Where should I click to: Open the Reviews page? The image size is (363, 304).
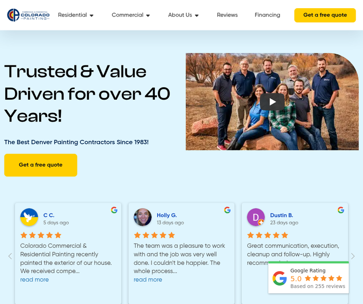(227, 15)
